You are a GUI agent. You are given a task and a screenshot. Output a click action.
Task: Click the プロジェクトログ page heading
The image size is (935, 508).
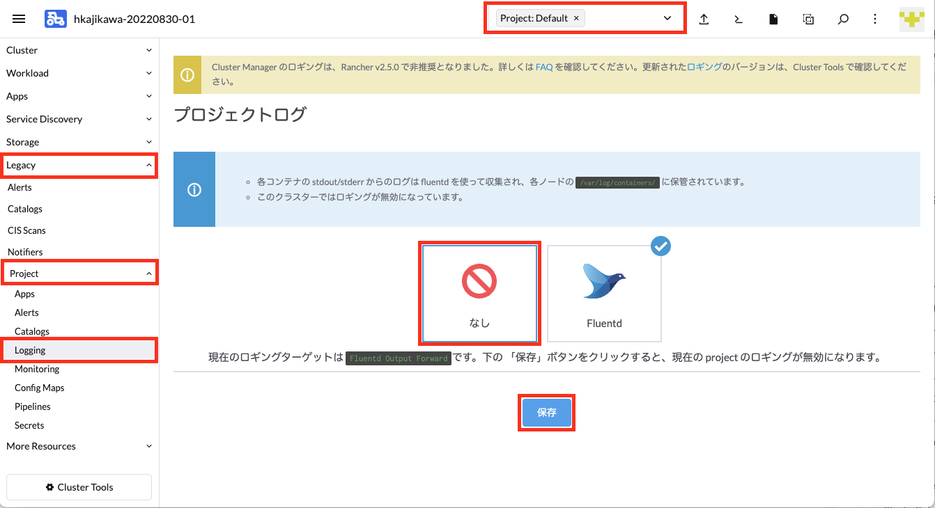click(240, 115)
